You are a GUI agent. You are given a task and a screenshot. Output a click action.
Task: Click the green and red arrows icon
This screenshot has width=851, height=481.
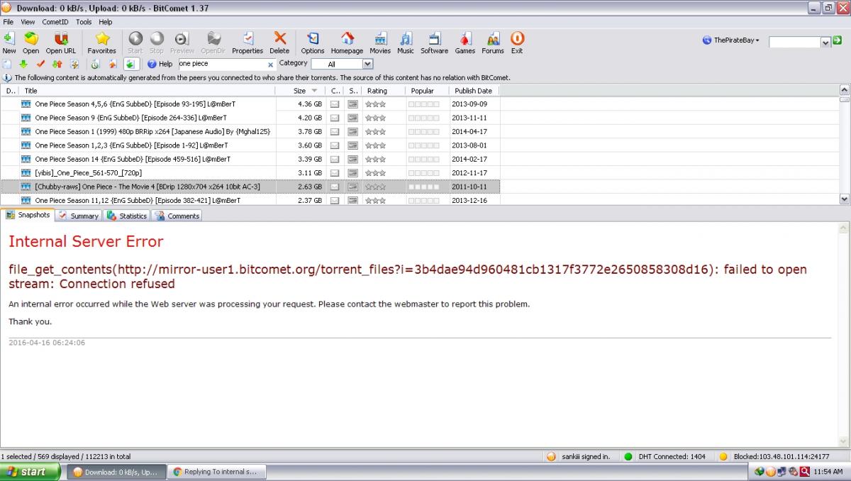(57, 64)
